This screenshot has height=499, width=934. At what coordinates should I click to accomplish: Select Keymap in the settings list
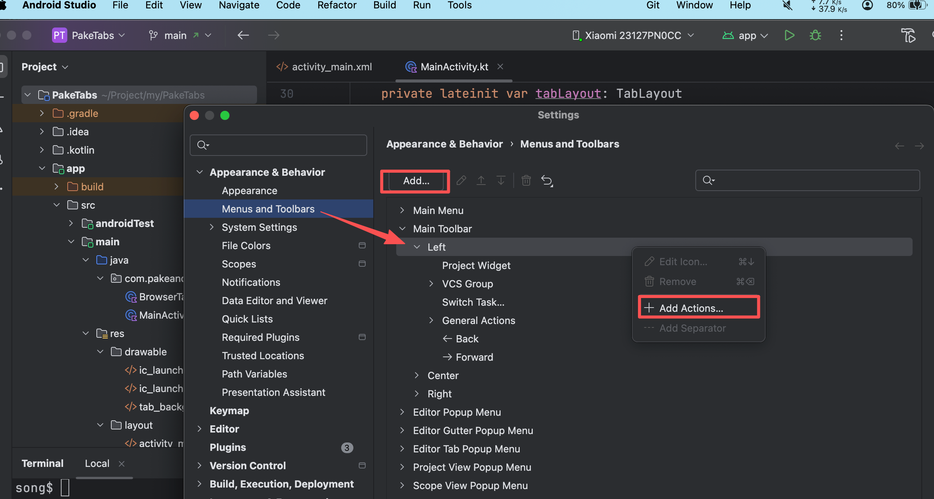tap(229, 410)
